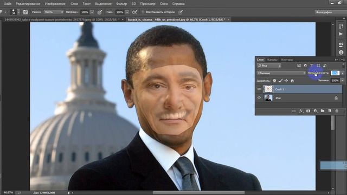The image size is (347, 195).
Task: Click the lock icon on Фон layer
Action: click(336, 97)
